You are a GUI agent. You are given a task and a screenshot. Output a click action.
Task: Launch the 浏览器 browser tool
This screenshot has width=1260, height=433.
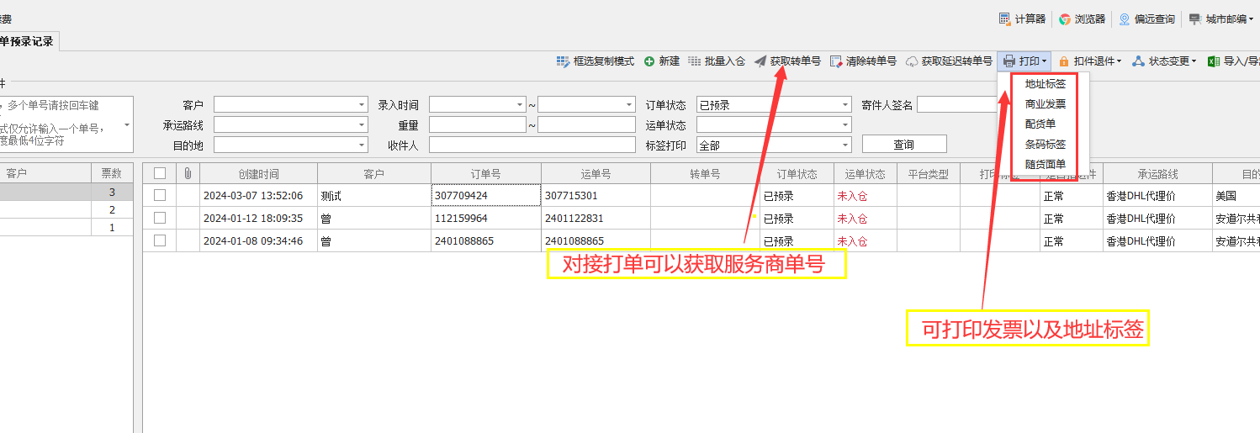[1065, 18]
